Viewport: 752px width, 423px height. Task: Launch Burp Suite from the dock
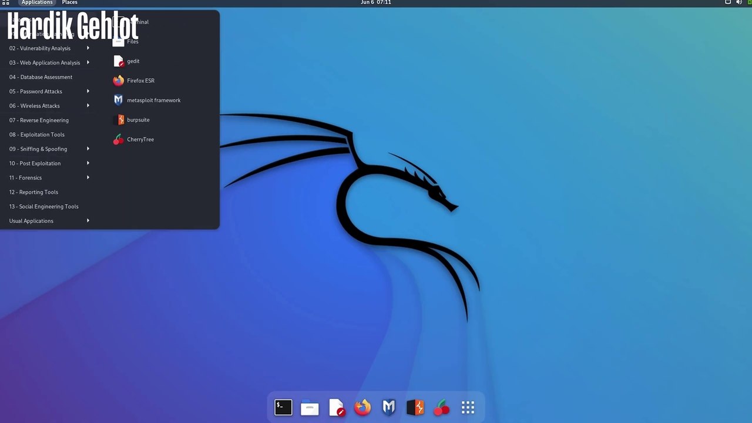tap(415, 407)
